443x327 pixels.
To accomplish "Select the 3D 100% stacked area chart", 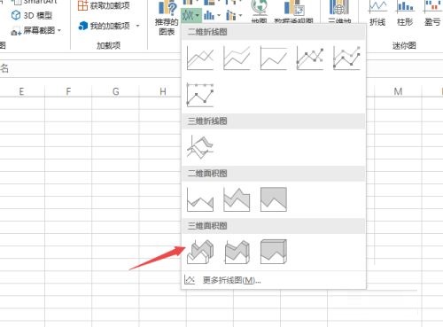I will click(x=274, y=252).
